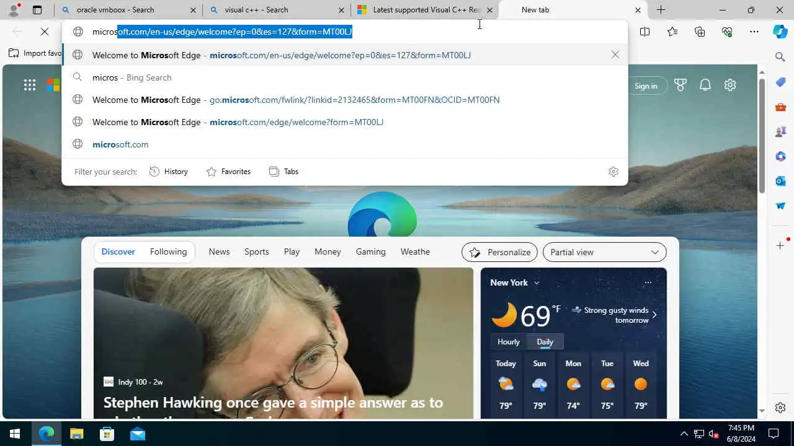Switch weather to Hourly view

[x=509, y=342]
